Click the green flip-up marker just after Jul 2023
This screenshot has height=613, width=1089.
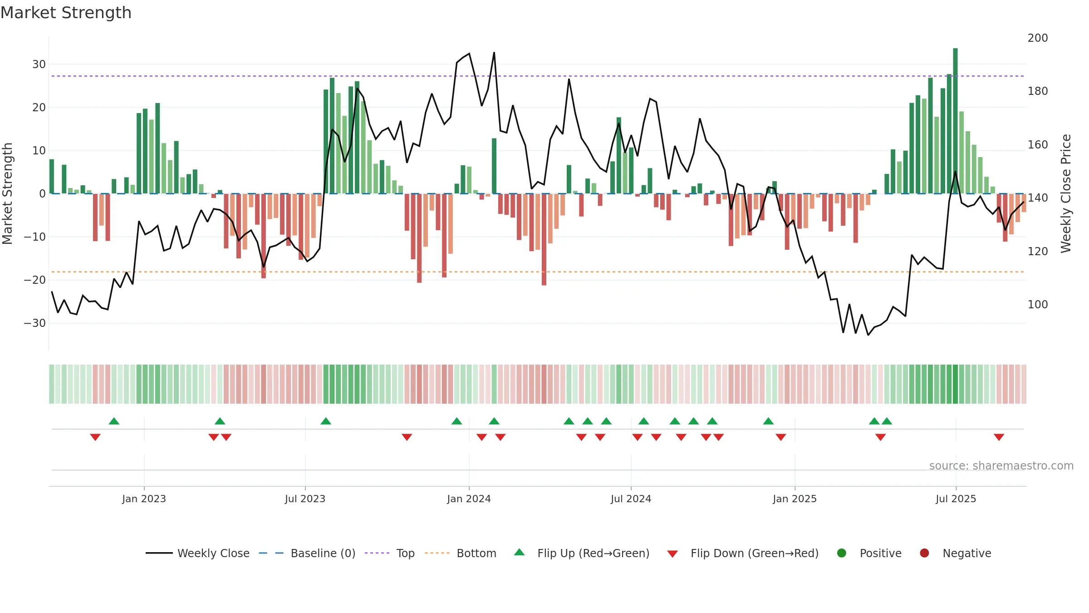coord(326,421)
